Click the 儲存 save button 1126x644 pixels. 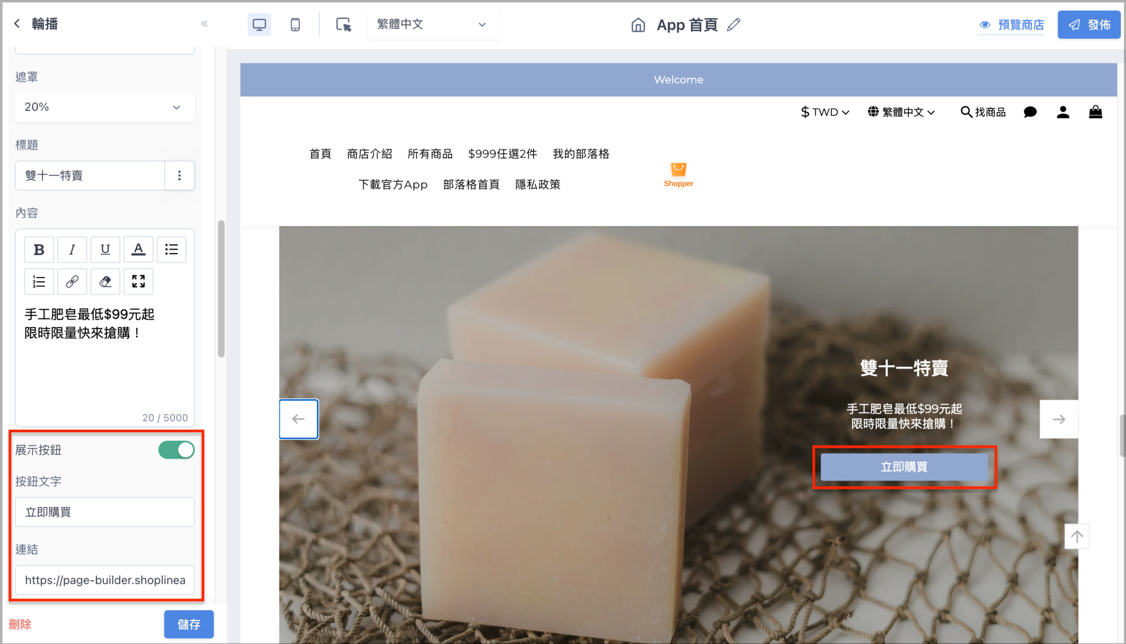pos(189,624)
